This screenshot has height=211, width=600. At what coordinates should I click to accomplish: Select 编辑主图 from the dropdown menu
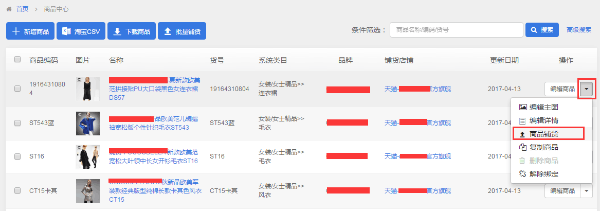coord(543,107)
